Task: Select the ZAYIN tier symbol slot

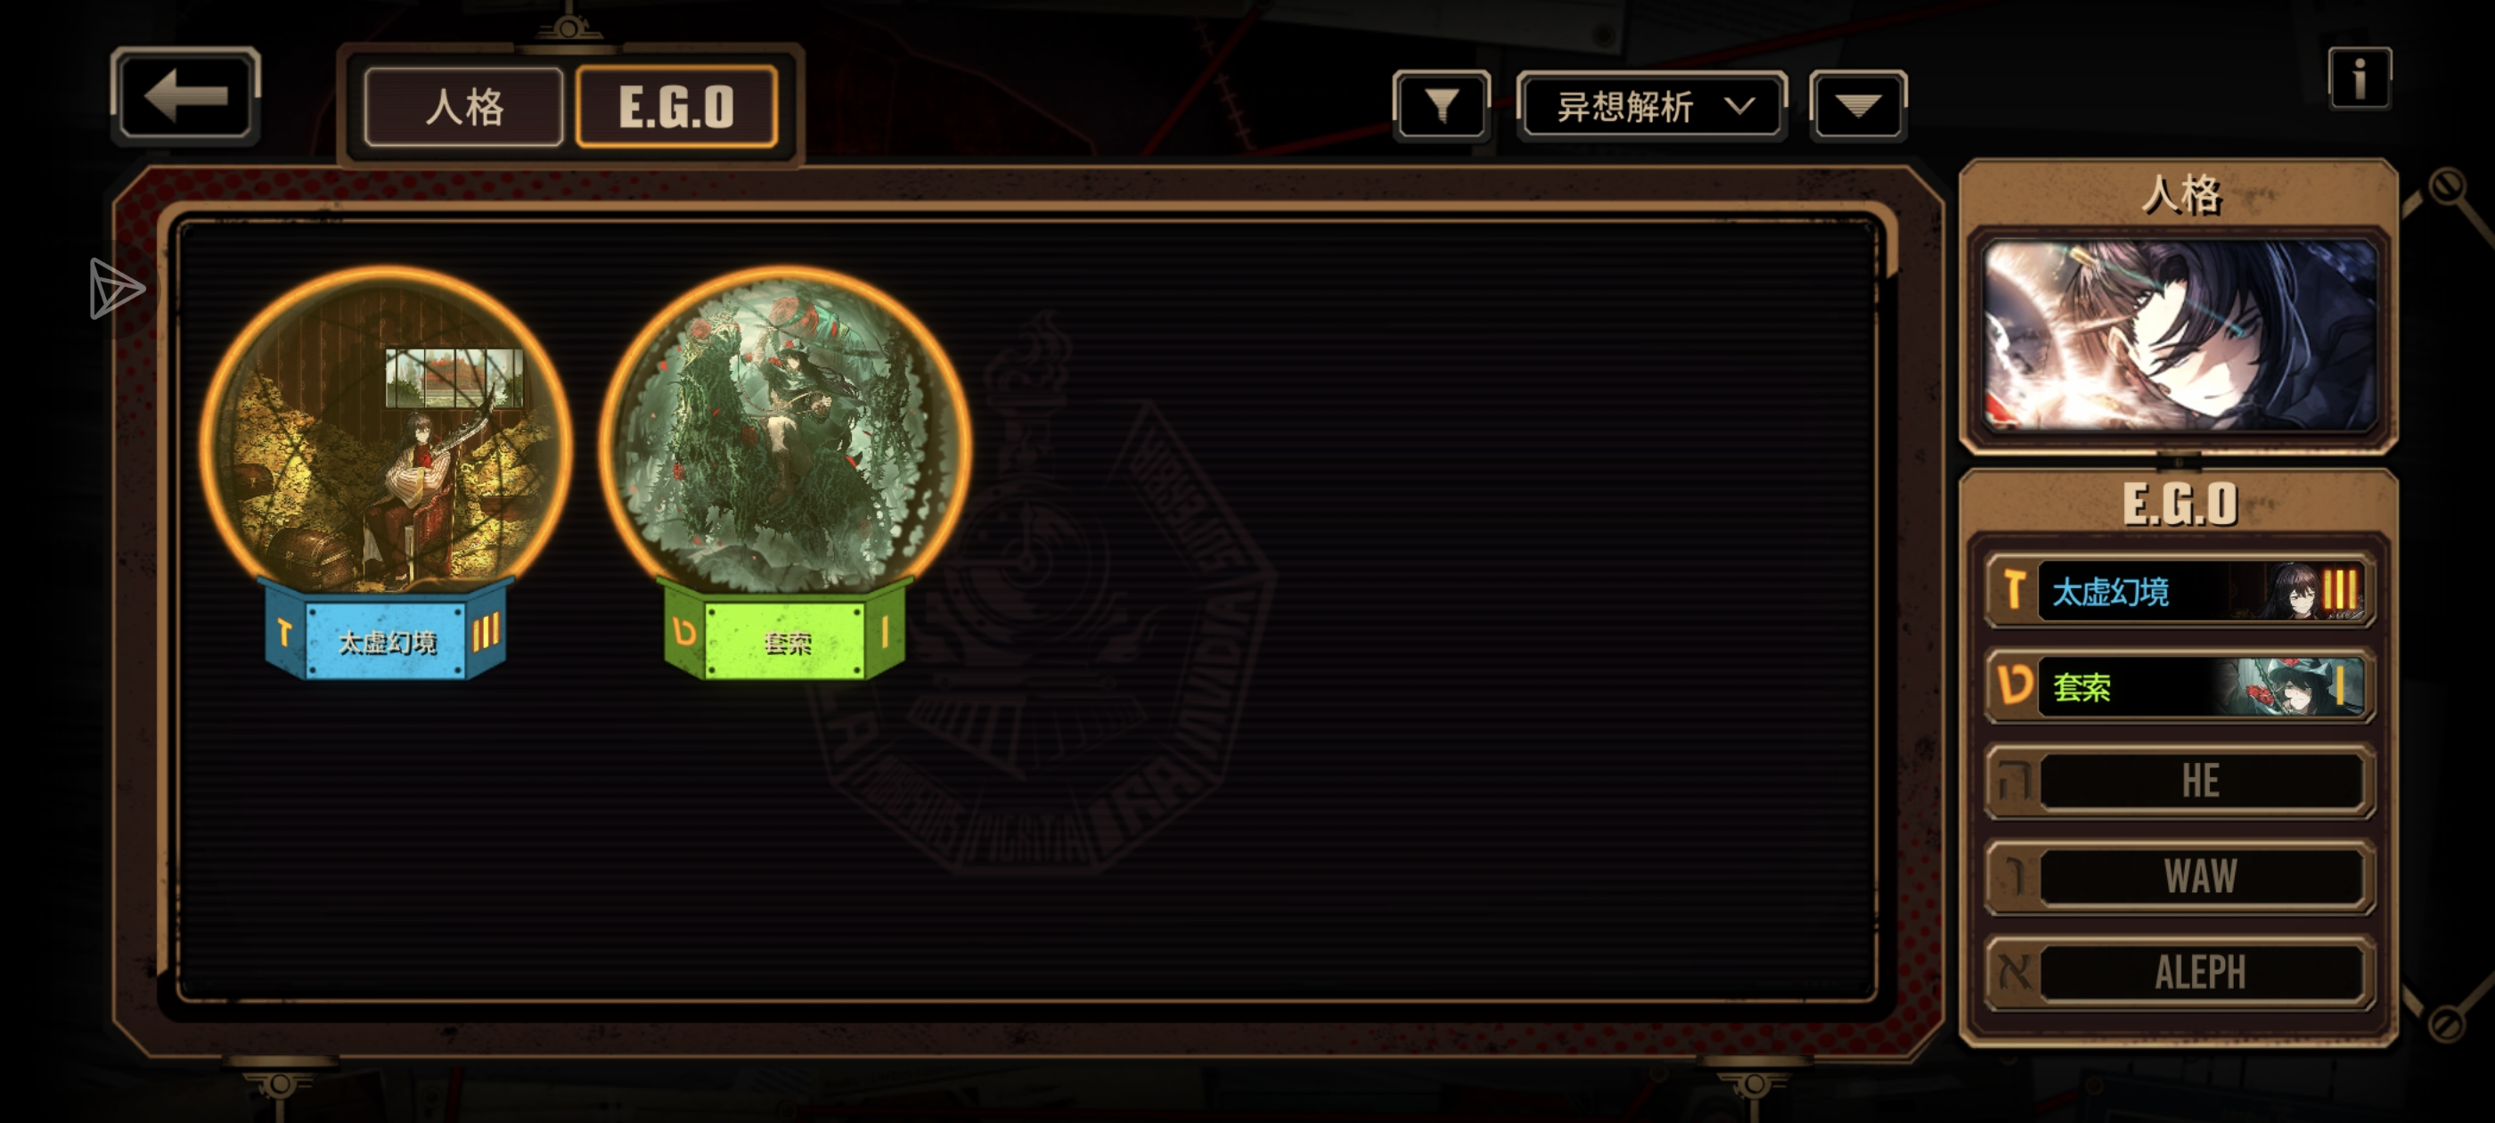Action: [2015, 589]
